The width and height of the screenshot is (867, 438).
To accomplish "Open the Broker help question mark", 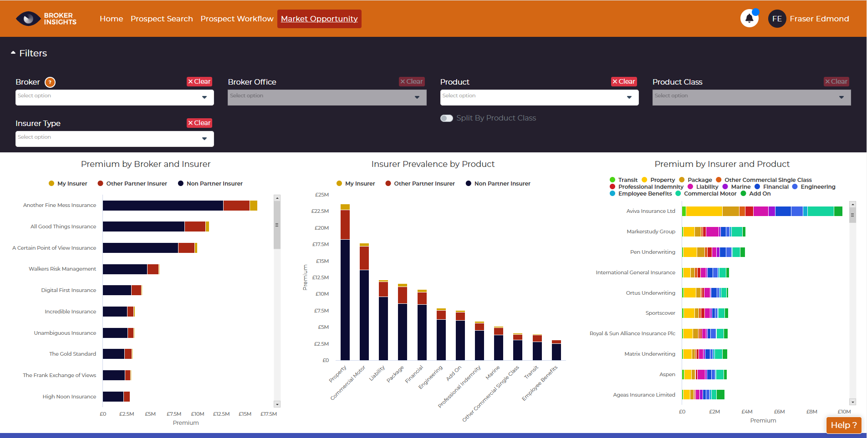I will pyautogui.click(x=50, y=82).
